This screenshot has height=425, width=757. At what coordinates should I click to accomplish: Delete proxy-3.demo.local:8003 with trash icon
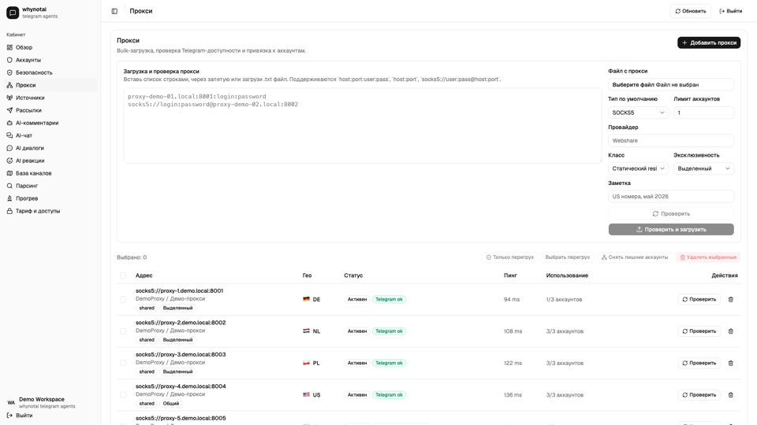click(730, 363)
